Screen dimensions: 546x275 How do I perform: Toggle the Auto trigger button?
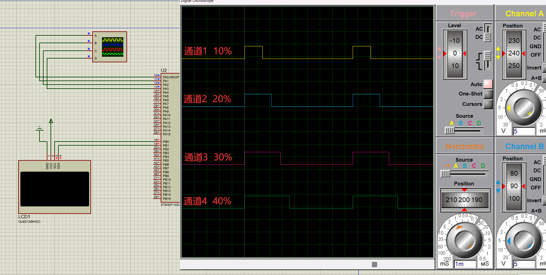point(488,84)
